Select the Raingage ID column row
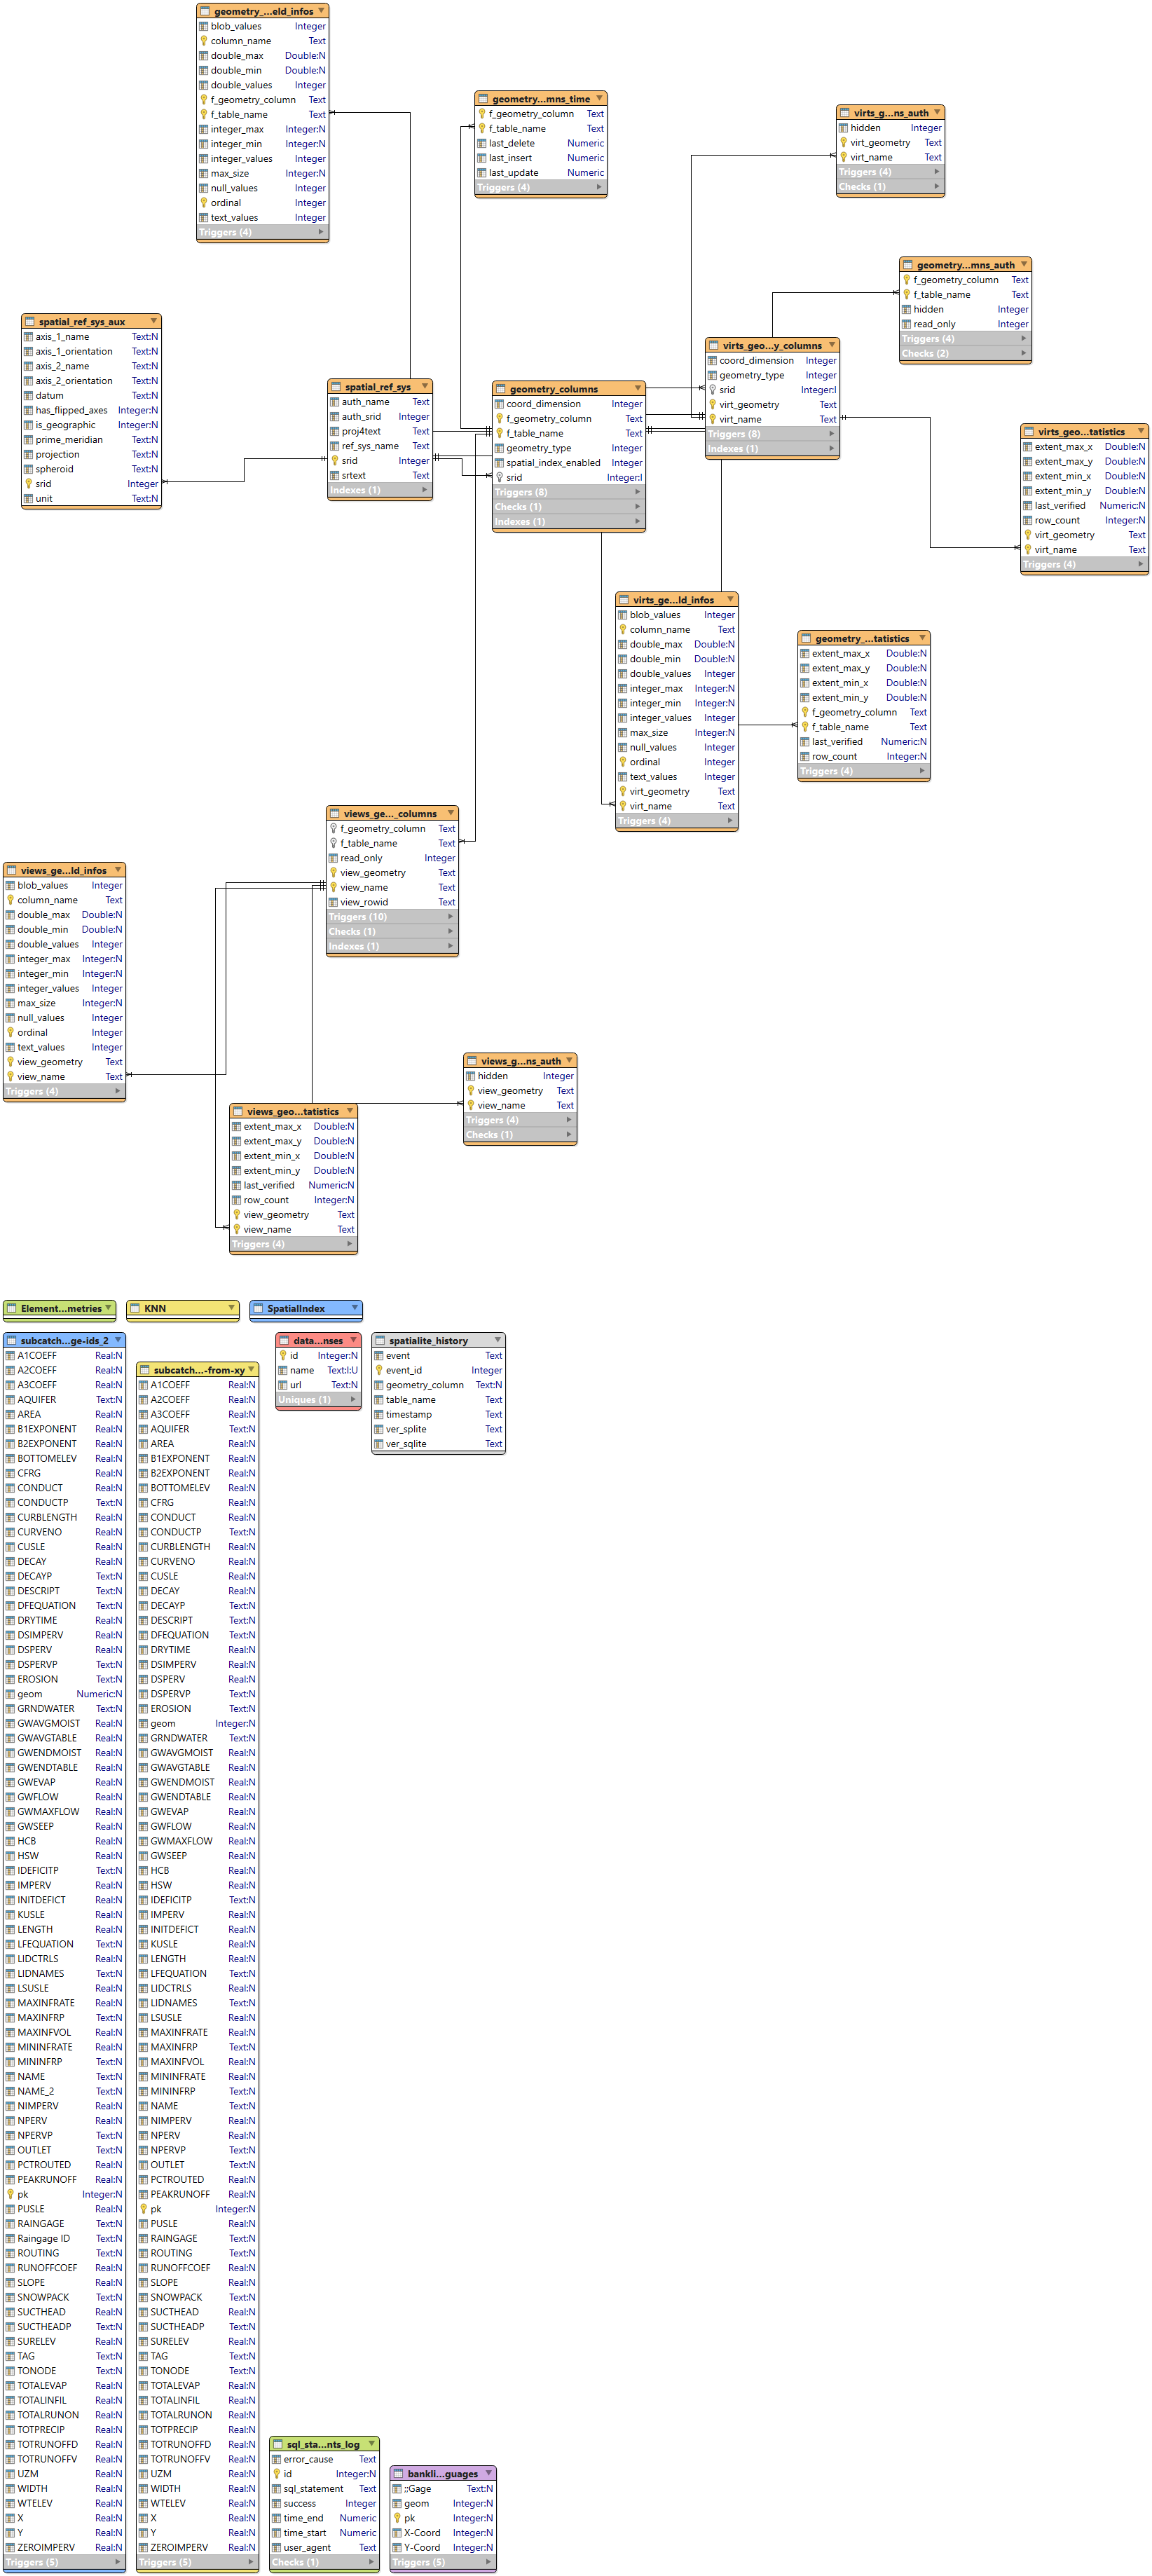 [x=64, y=2238]
